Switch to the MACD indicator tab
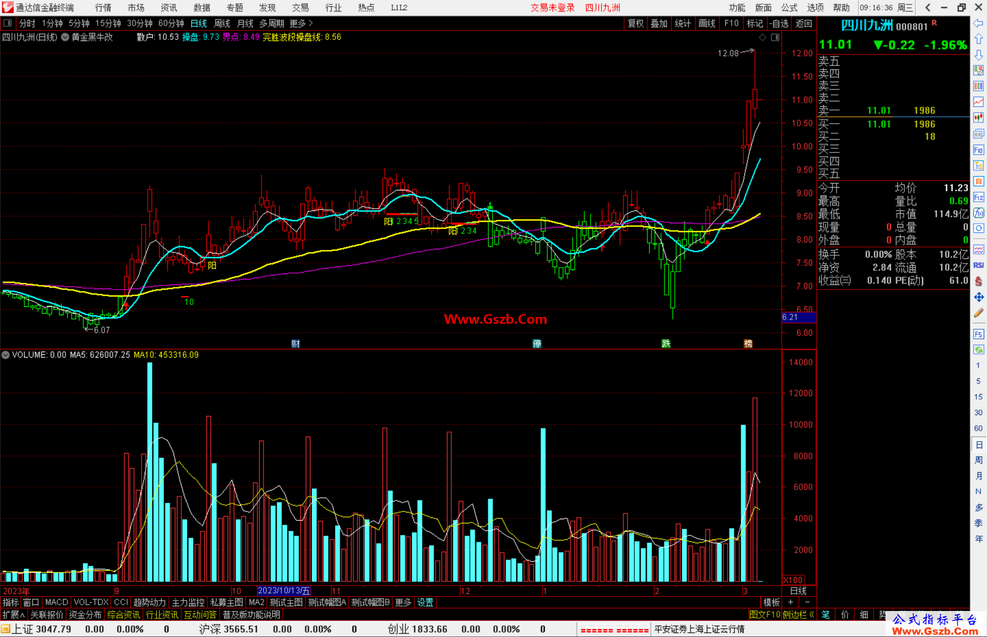This screenshot has height=637, width=987. click(x=57, y=603)
